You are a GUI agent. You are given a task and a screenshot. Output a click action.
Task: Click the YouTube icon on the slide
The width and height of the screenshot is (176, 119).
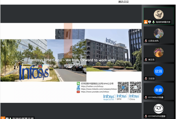point(78,92)
